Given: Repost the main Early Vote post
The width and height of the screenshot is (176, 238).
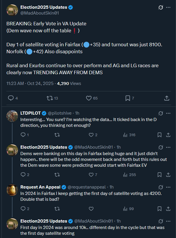Looking at the screenshot, I should click(x=50, y=98).
